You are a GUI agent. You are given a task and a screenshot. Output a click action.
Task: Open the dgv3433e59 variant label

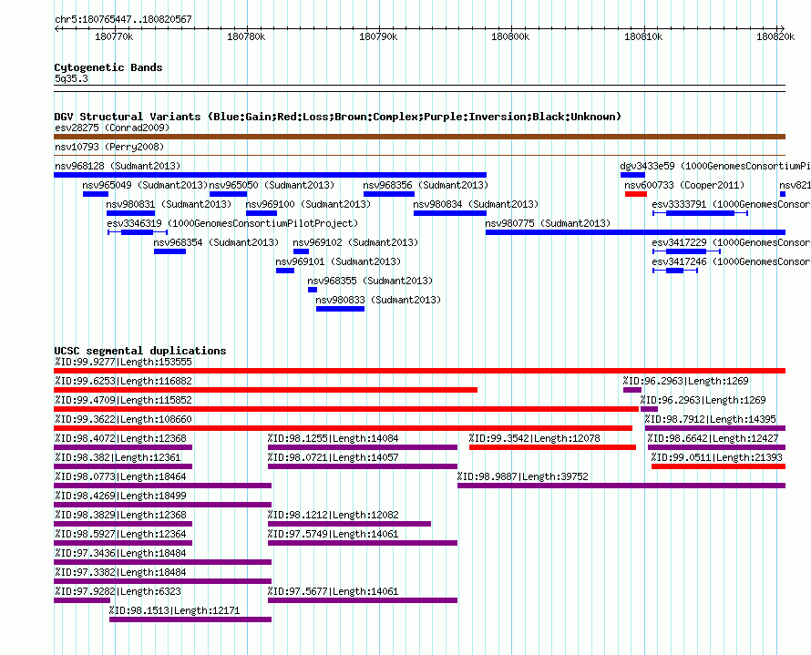[x=714, y=166]
